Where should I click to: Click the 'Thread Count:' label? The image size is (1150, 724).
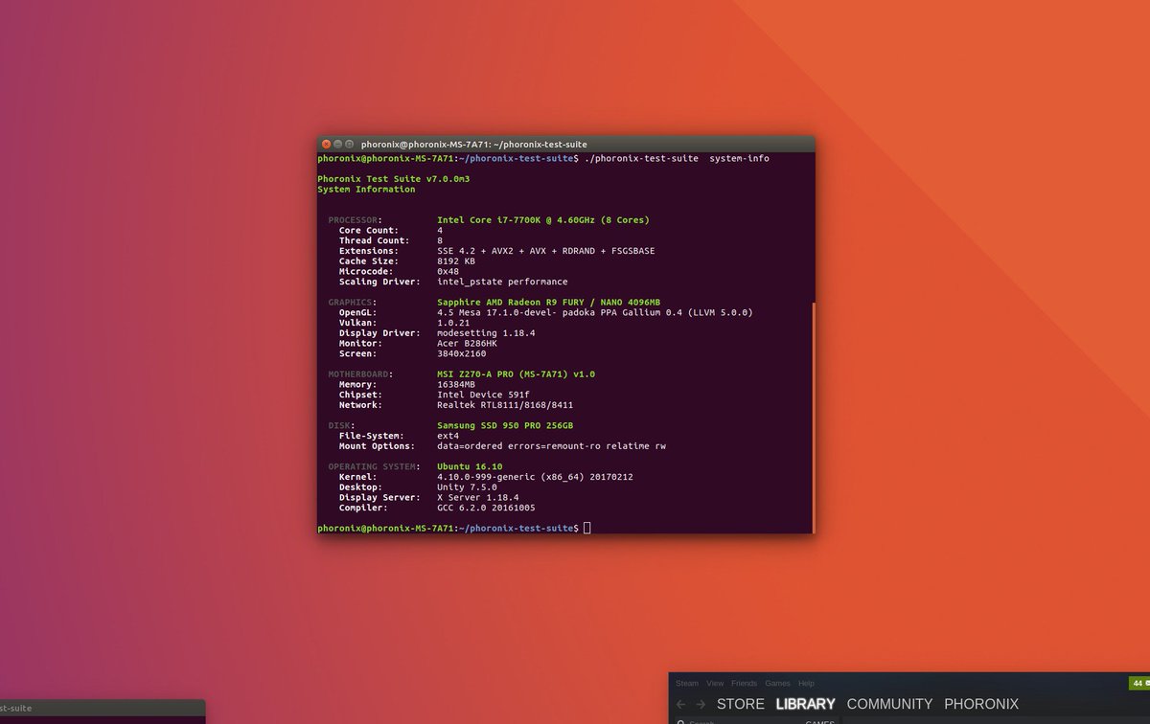coord(374,240)
